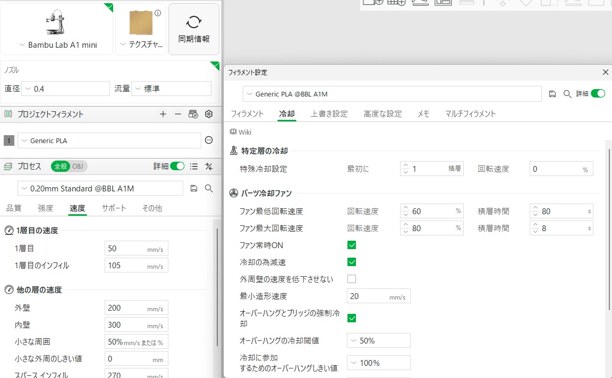
Task: Click save icon next to Generic PLA @BBL A1M
Action: (552, 94)
